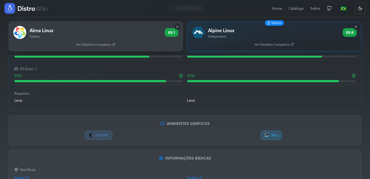Select the GNOME desktop environment badge
This screenshot has width=370, height=179.
coord(99,135)
